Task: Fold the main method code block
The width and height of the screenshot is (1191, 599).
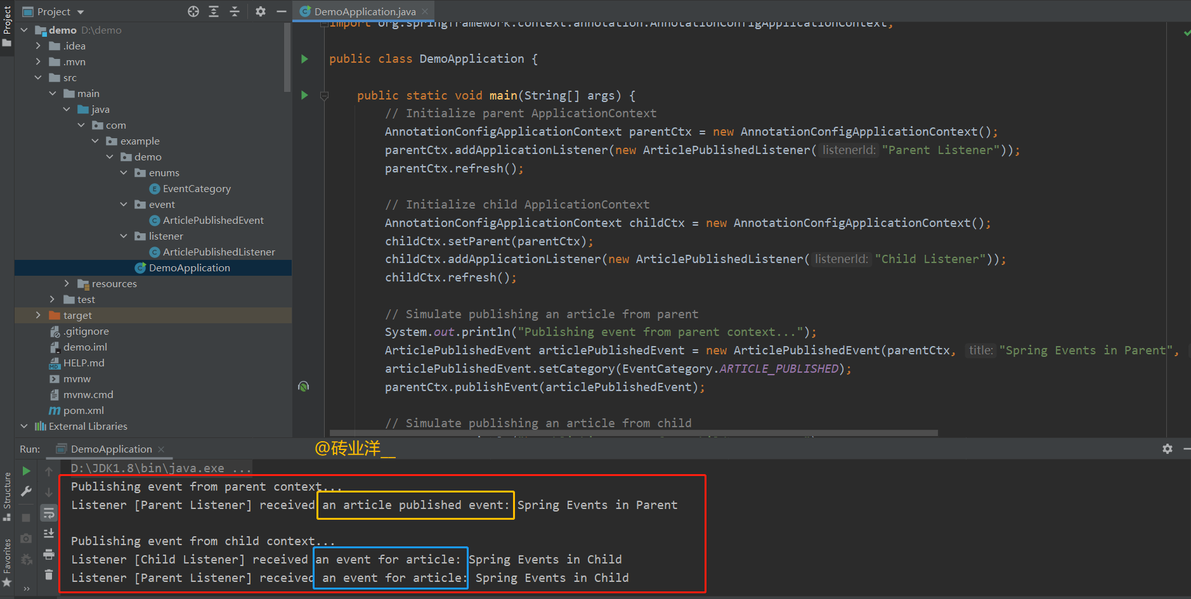Action: [x=324, y=96]
